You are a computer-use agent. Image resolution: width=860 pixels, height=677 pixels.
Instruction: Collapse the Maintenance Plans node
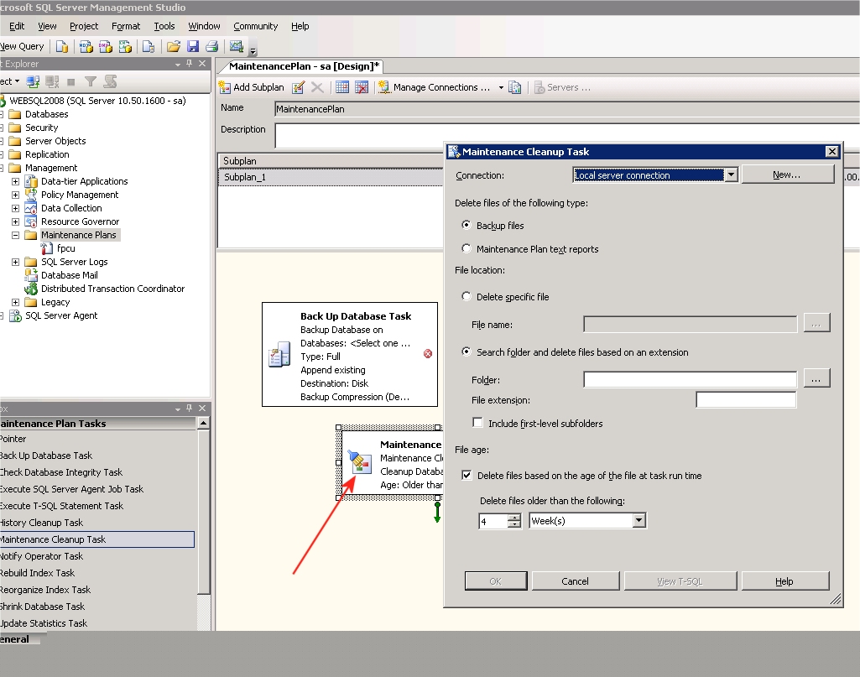click(15, 235)
